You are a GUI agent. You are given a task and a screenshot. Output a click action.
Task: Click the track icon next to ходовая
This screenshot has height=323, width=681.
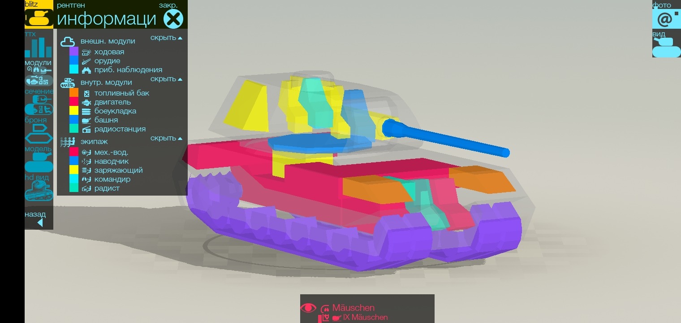(86, 52)
